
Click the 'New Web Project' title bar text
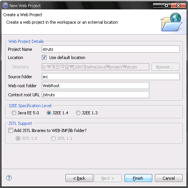point(25,6)
